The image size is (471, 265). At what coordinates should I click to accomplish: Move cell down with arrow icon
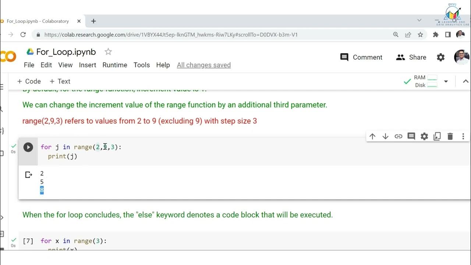385,137
